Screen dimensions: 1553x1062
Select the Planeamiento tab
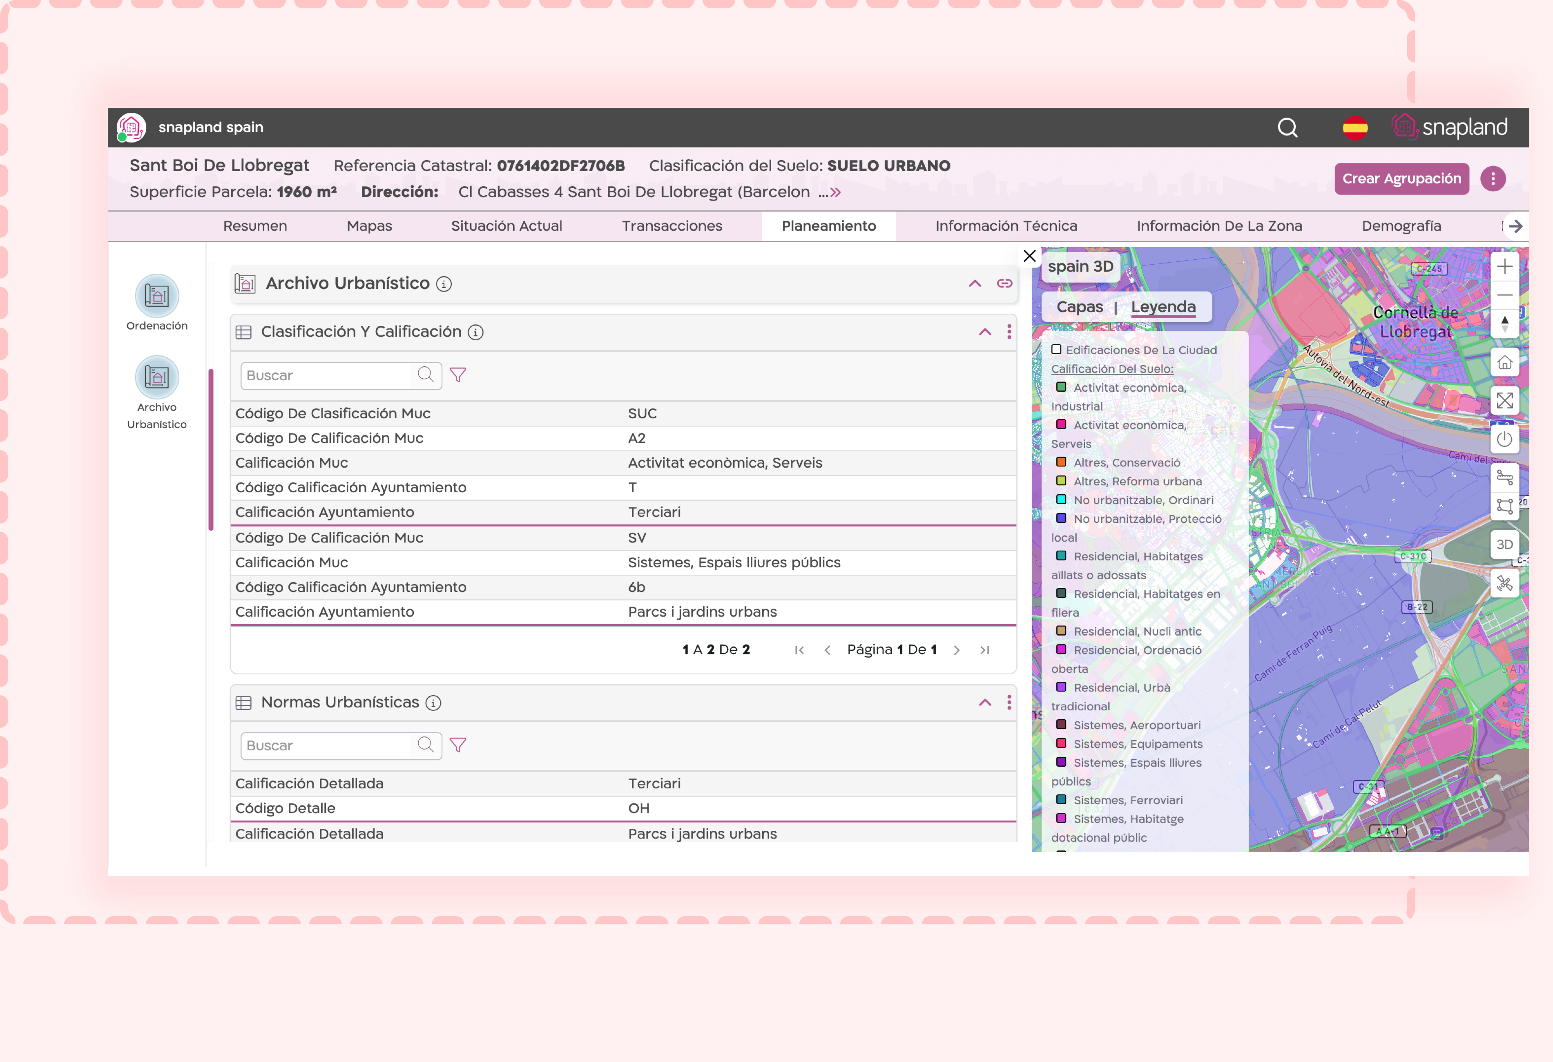828,227
